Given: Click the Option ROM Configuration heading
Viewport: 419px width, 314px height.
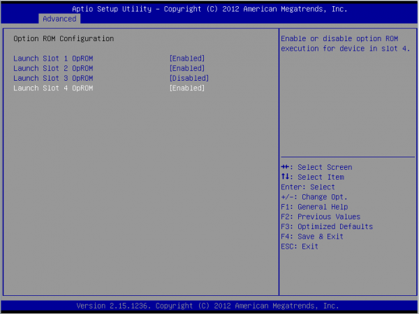Looking at the screenshot, I should 64,38.
